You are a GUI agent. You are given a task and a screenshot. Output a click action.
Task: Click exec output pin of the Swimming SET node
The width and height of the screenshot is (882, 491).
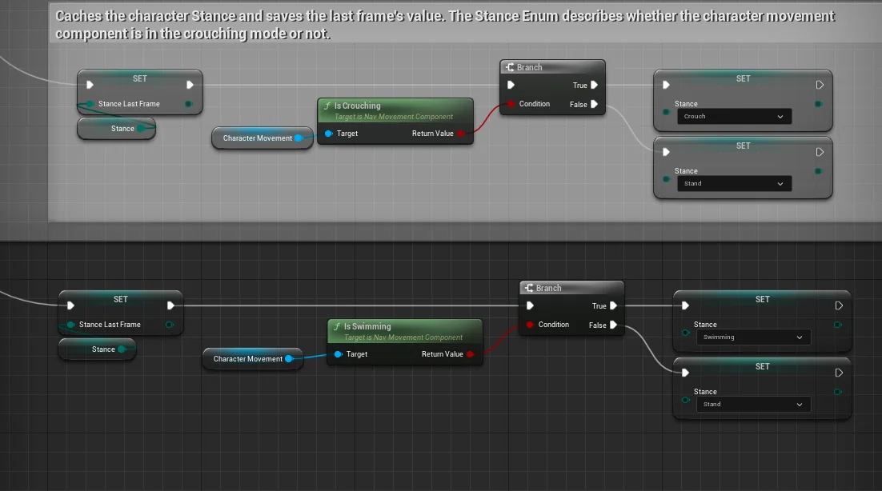click(x=839, y=305)
